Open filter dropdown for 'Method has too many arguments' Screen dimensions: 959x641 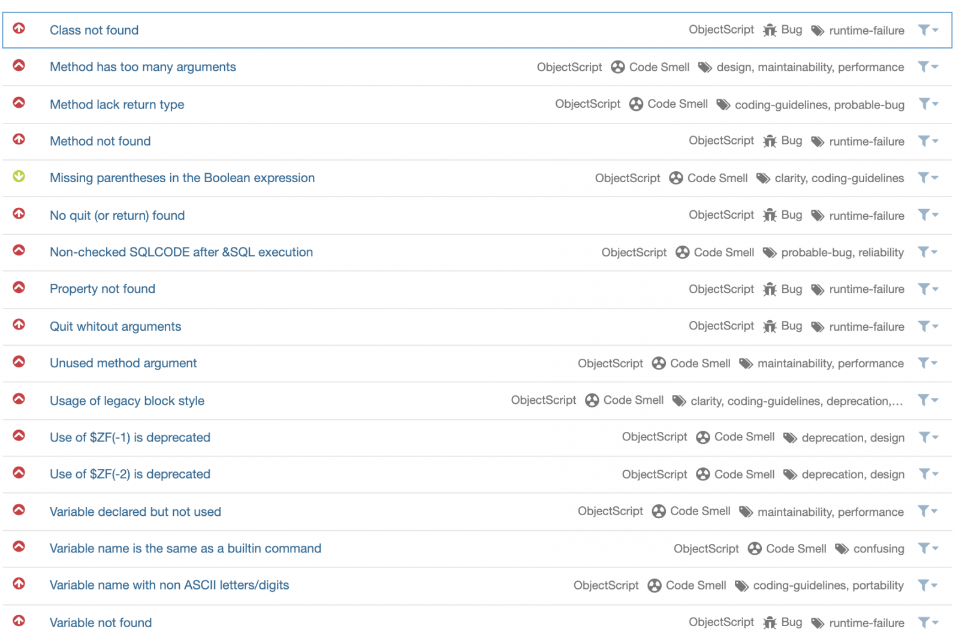coord(928,67)
